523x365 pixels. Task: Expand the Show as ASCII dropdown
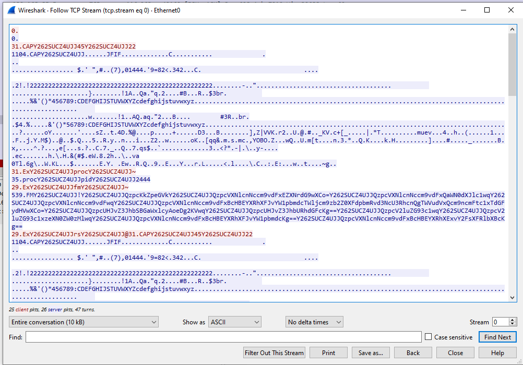tap(234, 322)
